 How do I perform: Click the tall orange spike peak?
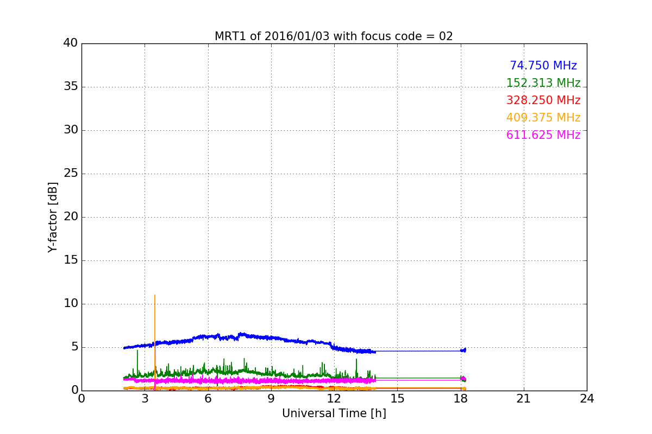point(155,296)
